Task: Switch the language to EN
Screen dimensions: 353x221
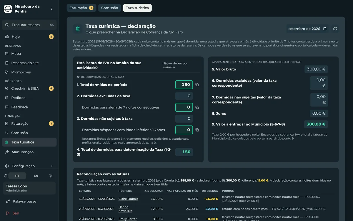Action: [x=36, y=176]
